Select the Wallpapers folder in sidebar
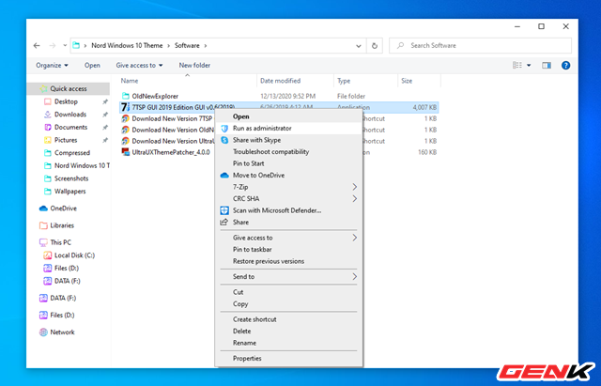Image resolution: width=601 pixels, height=386 pixels. pos(69,192)
